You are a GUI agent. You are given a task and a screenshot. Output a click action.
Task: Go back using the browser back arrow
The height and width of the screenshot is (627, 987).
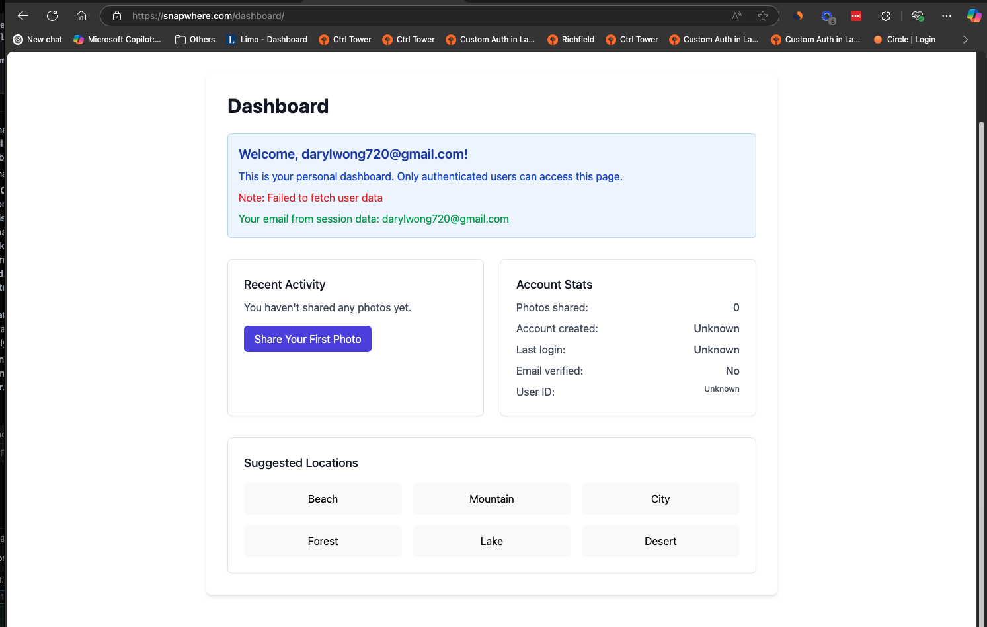[x=23, y=16]
